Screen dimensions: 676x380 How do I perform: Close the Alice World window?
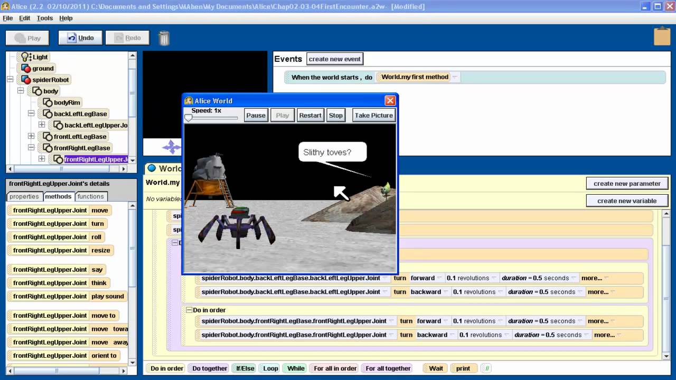390,100
